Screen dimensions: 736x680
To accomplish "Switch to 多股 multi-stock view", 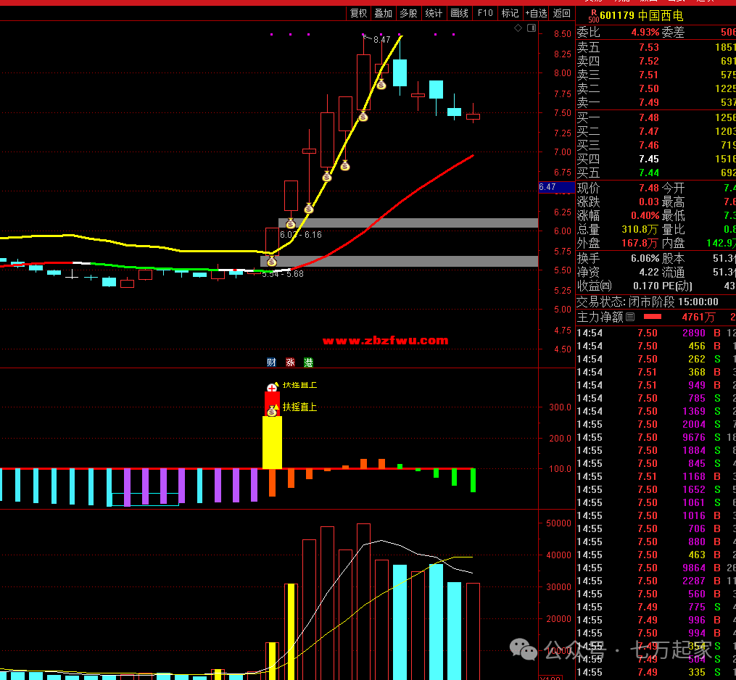I will 408,13.
